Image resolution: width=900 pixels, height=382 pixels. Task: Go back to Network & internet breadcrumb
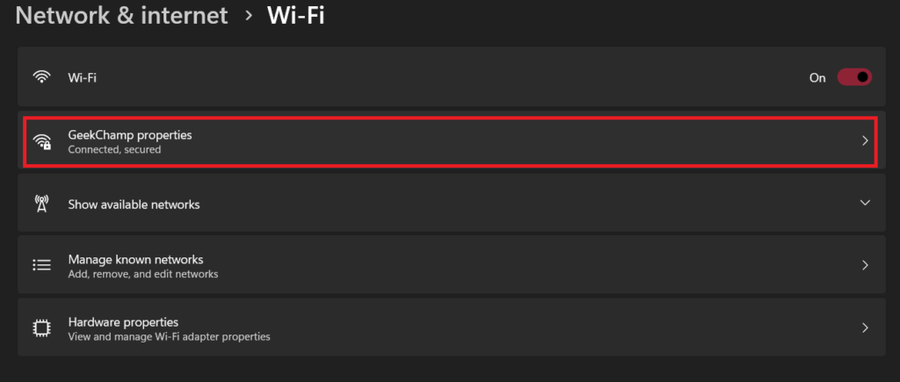pos(121,16)
